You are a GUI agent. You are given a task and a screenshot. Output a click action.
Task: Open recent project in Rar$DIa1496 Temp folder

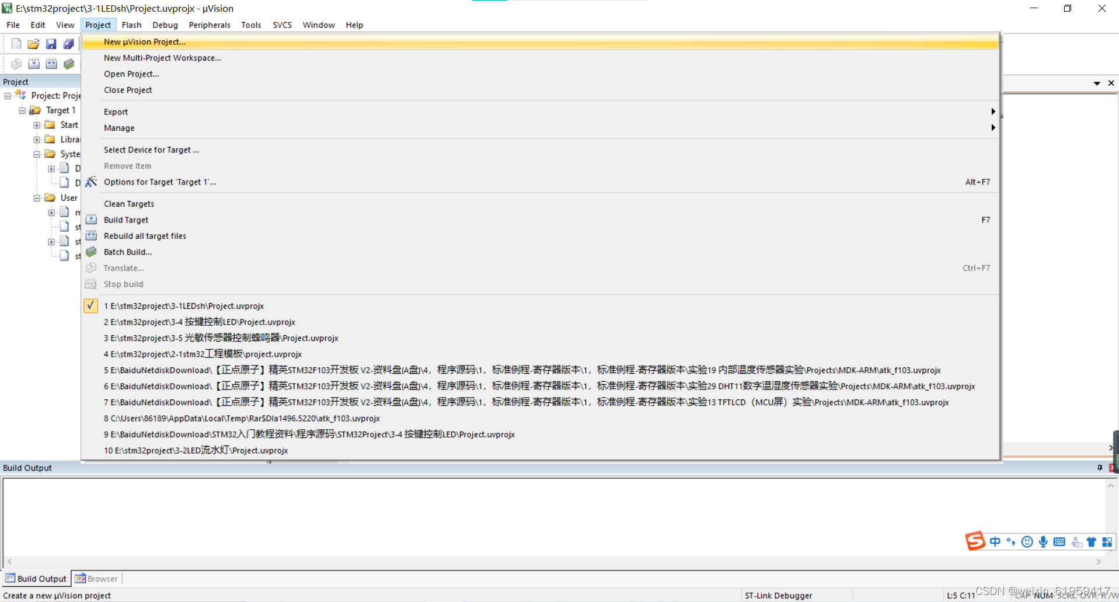click(x=540, y=418)
